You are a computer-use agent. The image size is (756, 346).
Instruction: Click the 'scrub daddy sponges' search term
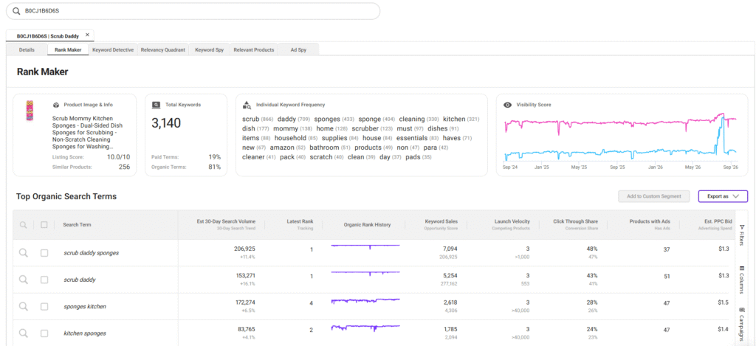91,253
